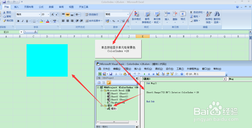Pause execution in the VBA toolbar

tap(149, 74)
